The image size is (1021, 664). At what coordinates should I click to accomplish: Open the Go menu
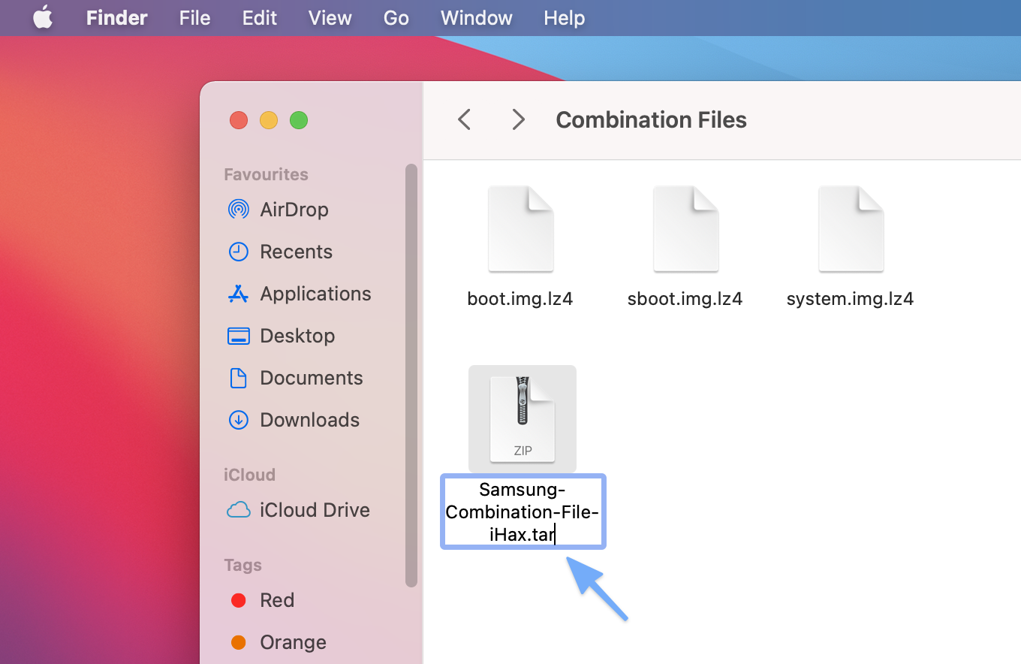[396, 18]
